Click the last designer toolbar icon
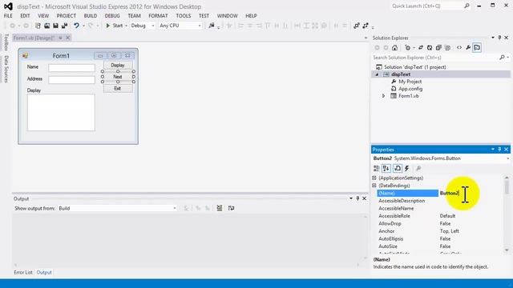 366,26
